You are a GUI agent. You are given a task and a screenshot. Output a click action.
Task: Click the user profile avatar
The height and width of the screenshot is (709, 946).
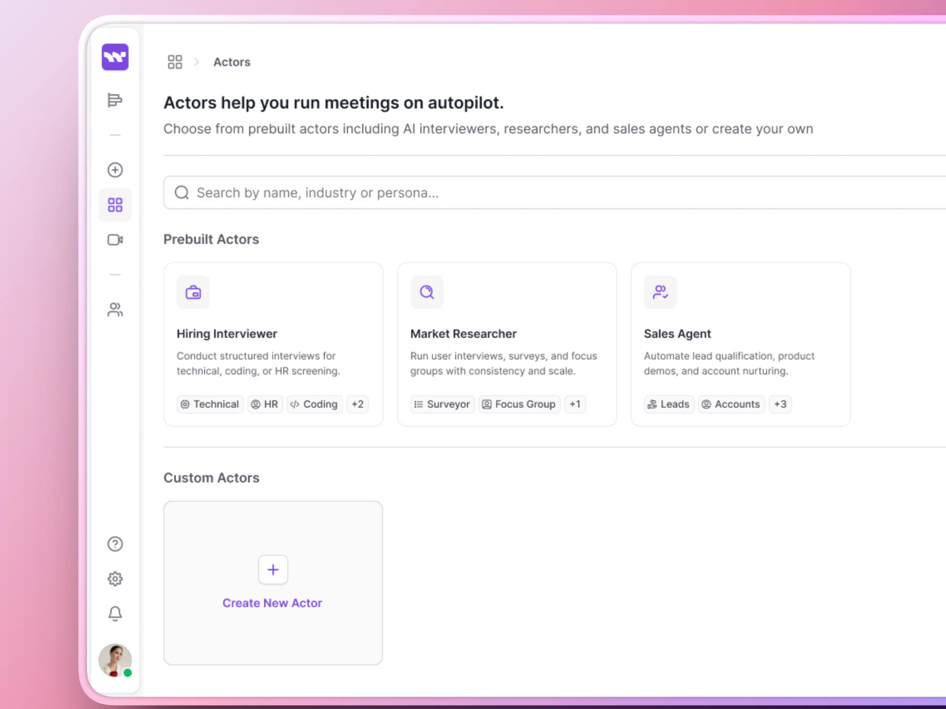(x=115, y=660)
